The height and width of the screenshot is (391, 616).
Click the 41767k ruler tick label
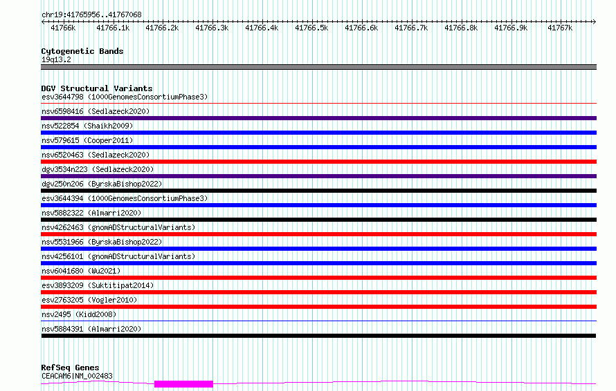(560, 28)
